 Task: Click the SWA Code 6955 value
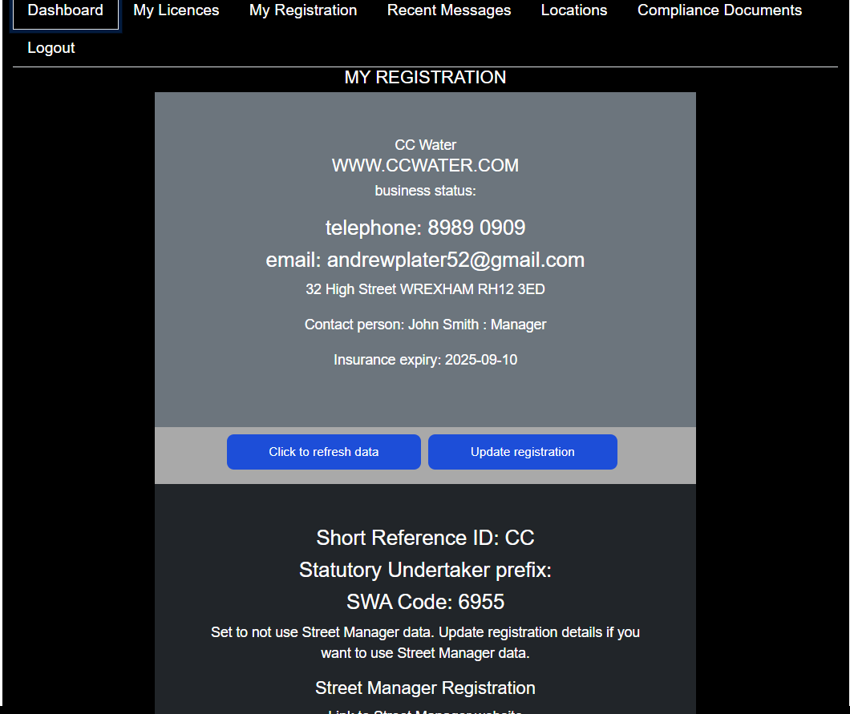(425, 601)
